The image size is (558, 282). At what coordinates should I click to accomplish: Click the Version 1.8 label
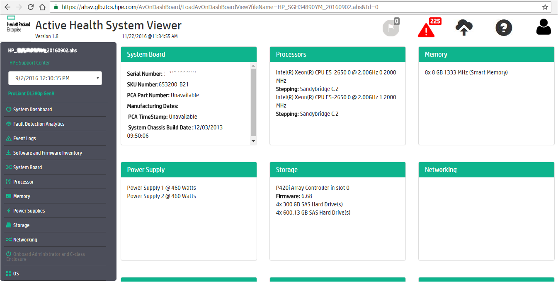[46, 36]
